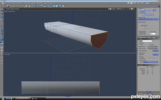The image size is (161, 100).
Task: Toggle Snap To Grid checkbox
Action: (139, 34)
